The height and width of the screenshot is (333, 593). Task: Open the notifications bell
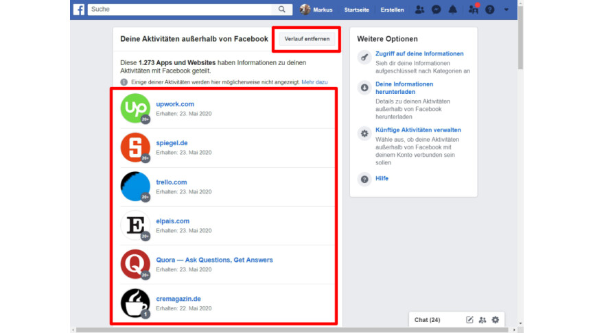tap(453, 10)
